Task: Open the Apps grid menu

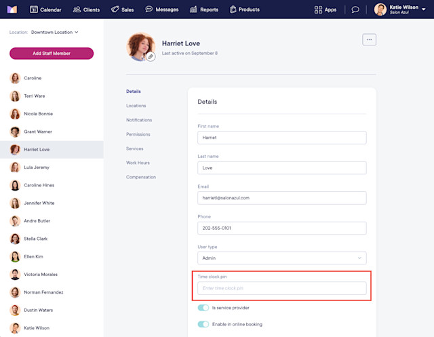Action: (x=325, y=9)
